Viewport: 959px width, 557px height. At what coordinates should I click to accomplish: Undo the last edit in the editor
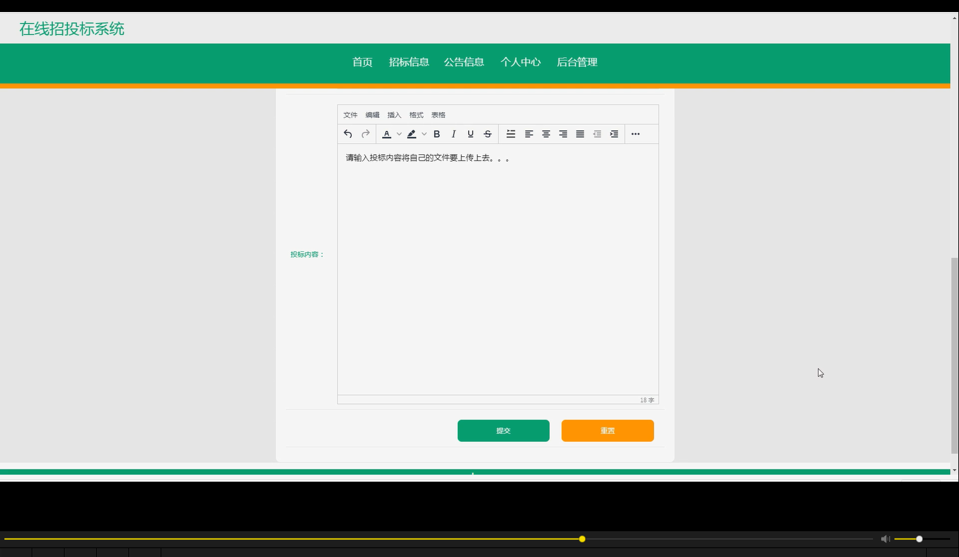pyautogui.click(x=348, y=134)
